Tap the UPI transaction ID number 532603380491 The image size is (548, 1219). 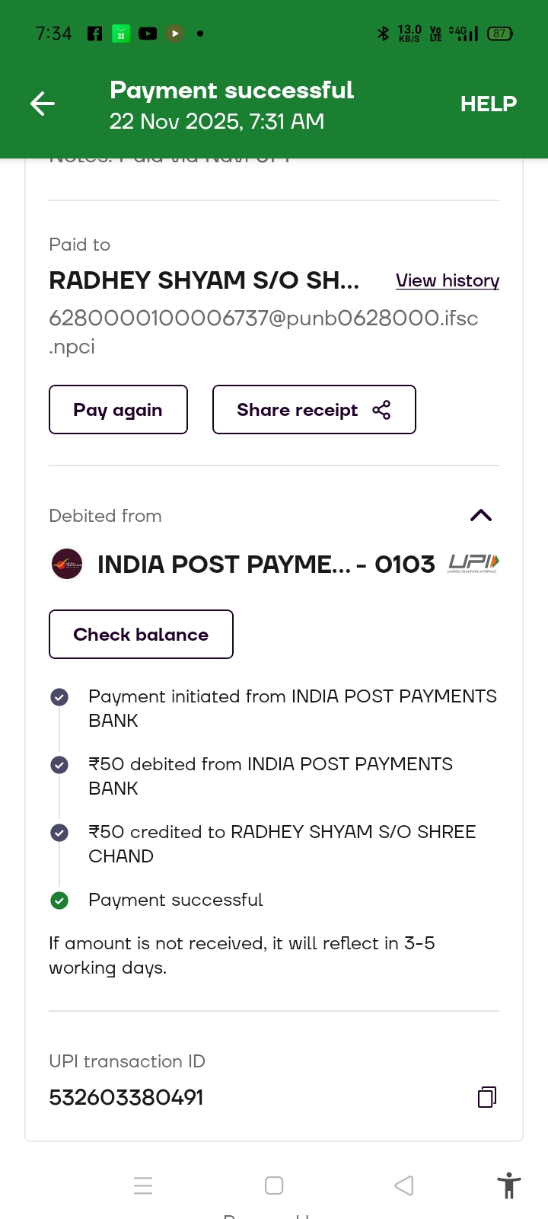tap(126, 1097)
